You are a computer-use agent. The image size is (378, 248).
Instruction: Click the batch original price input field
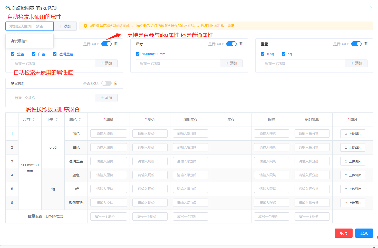click(108, 216)
